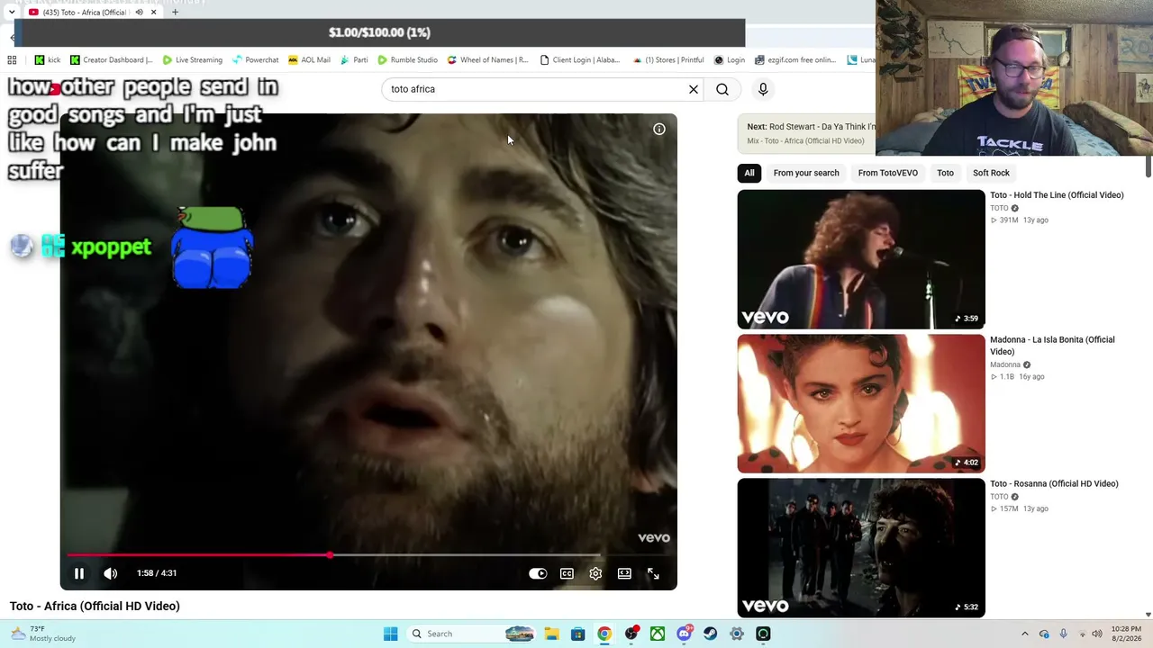1153x648 pixels.
Task: Open the 'kick' bookmark
Action: click(48, 60)
